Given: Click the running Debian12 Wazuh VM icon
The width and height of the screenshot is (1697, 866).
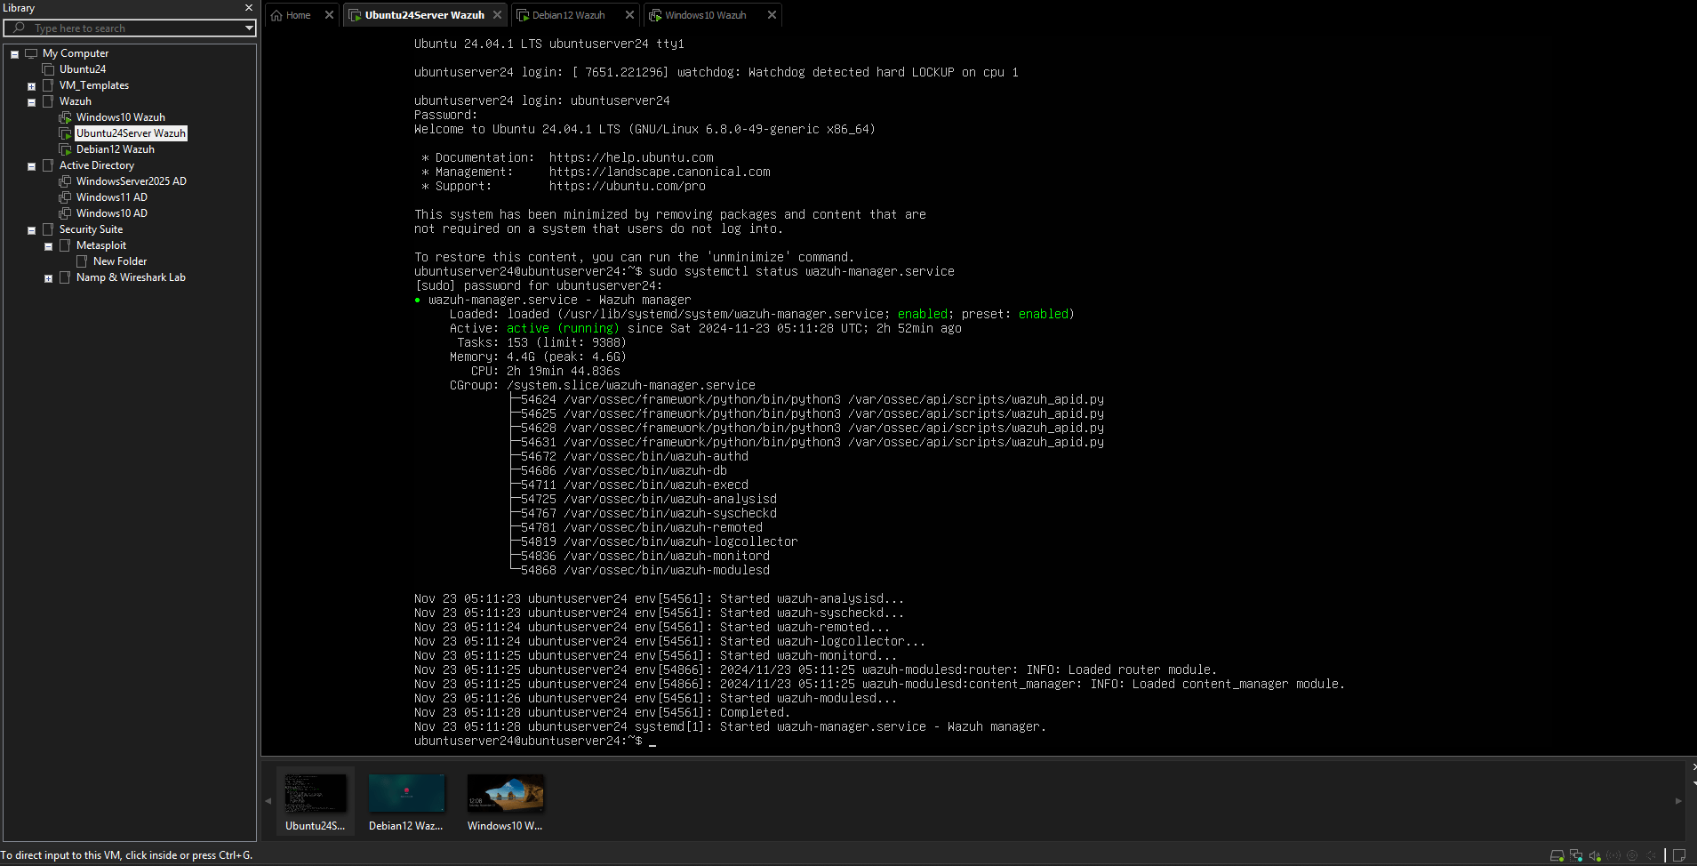Looking at the screenshot, I should (x=65, y=149).
